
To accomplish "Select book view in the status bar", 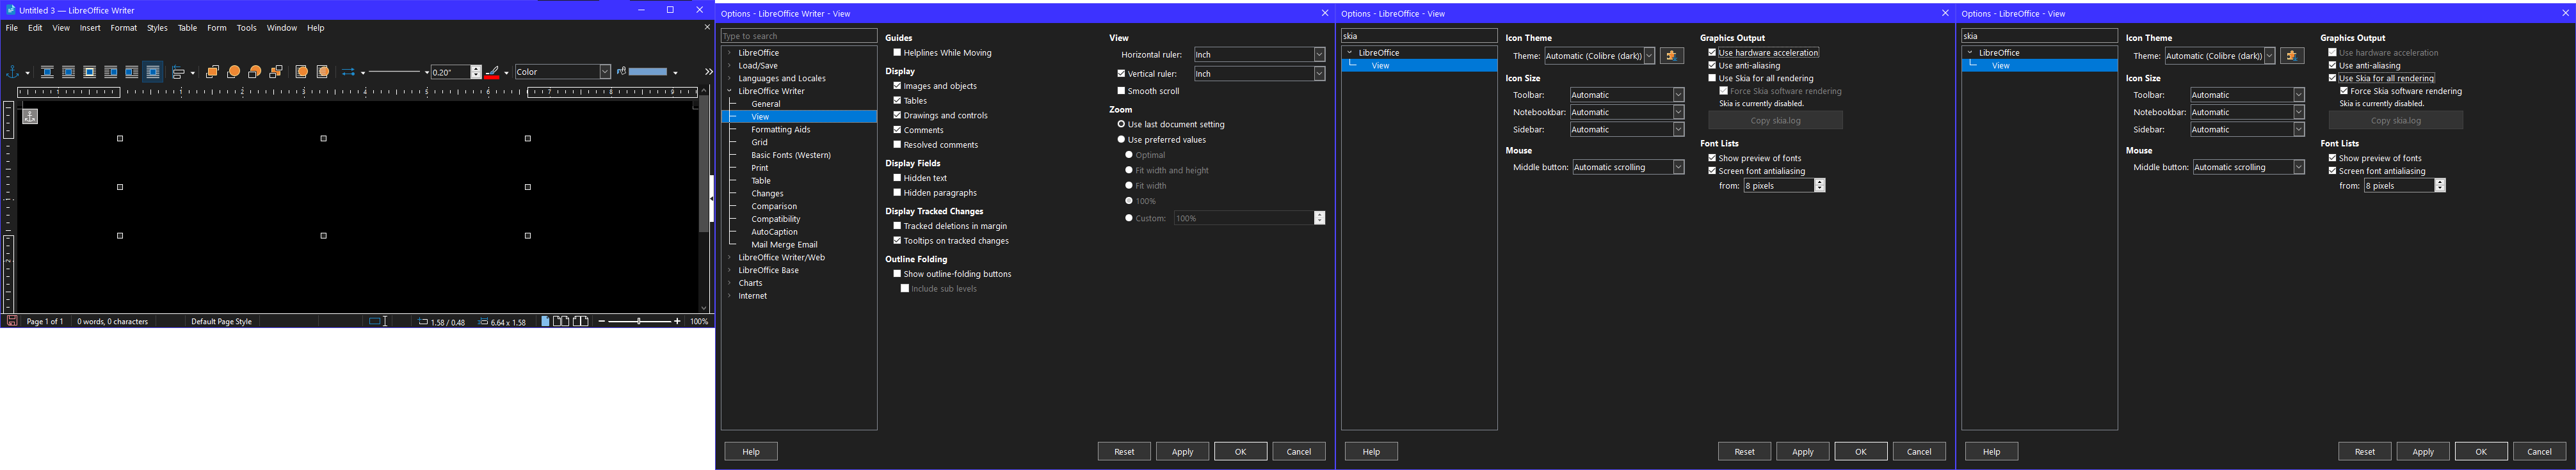I will tap(581, 321).
